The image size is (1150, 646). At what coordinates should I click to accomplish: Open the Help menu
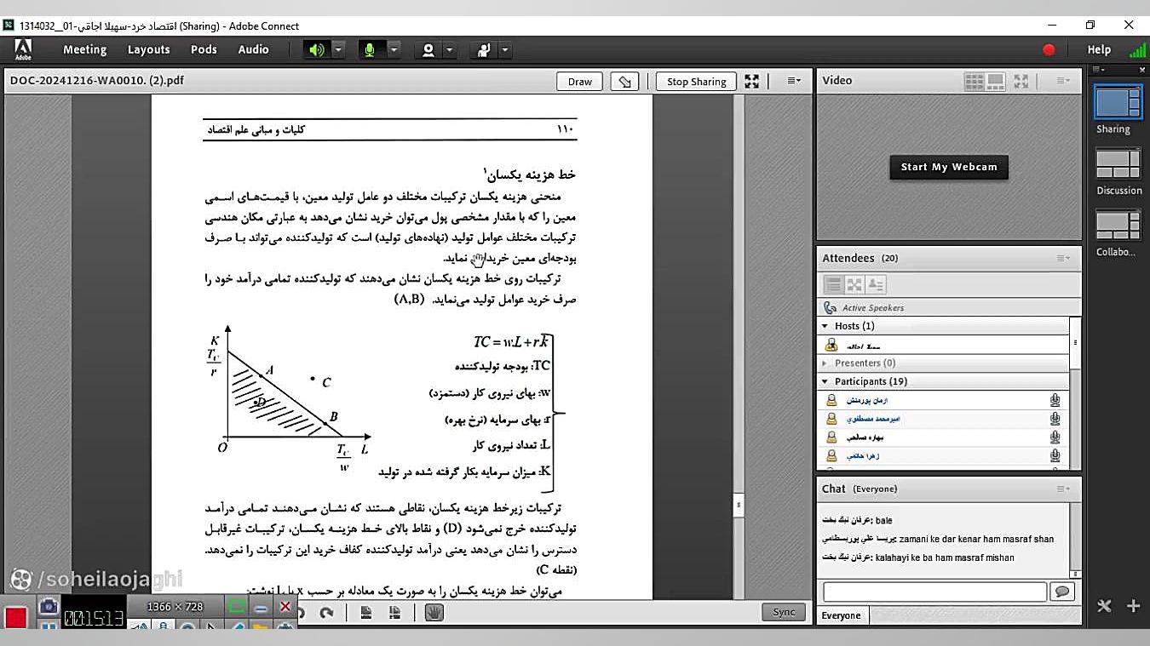pyautogui.click(x=1099, y=49)
